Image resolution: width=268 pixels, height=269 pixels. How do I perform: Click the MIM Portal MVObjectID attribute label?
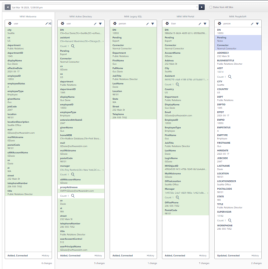click(171, 166)
